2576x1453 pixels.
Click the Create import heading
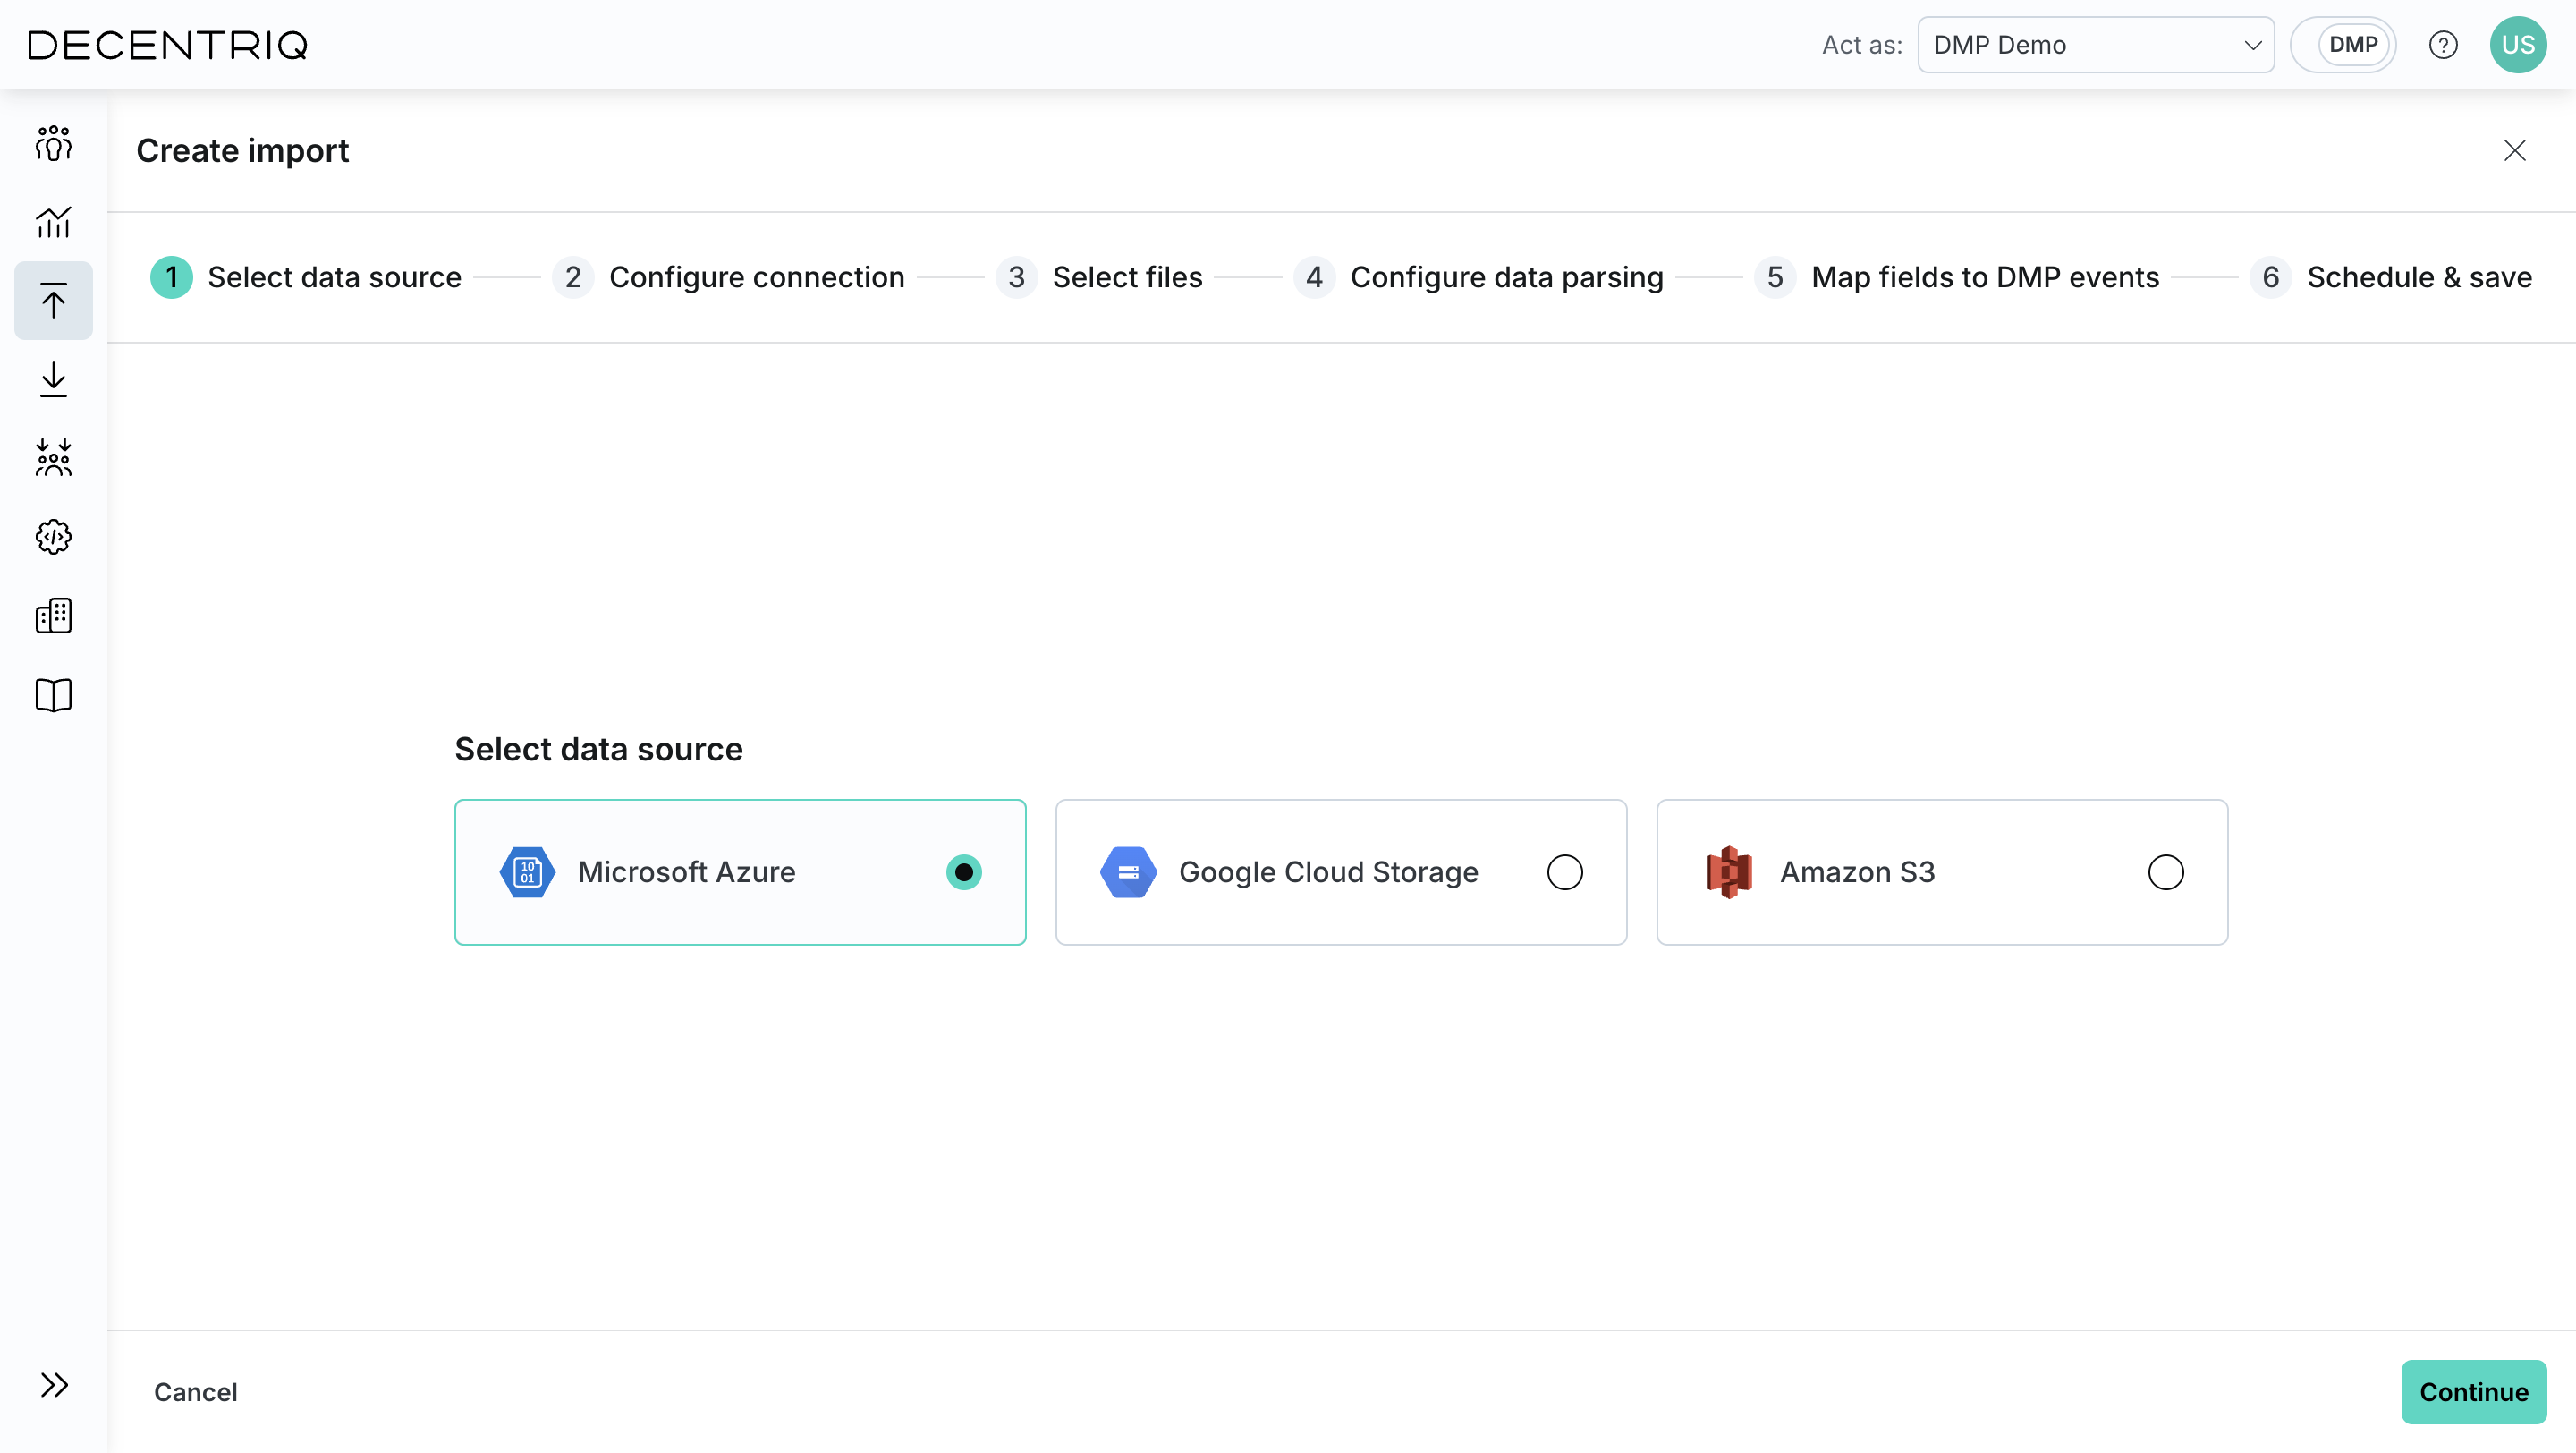point(243,151)
